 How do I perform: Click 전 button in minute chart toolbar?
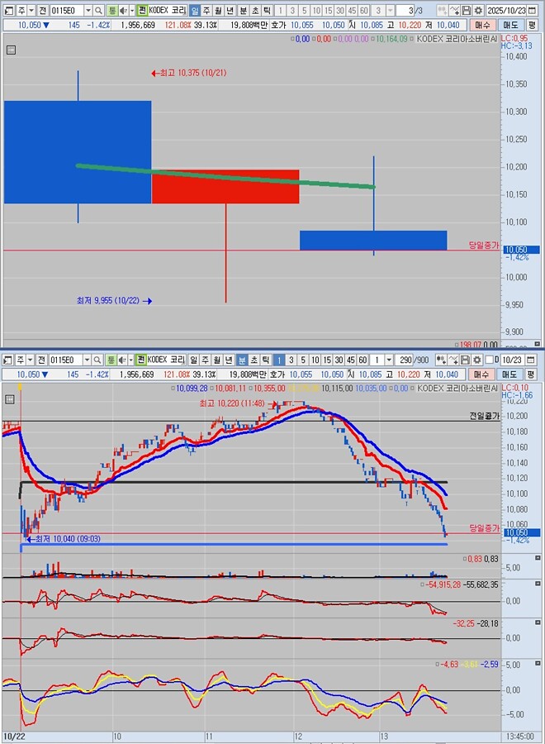click(x=41, y=360)
